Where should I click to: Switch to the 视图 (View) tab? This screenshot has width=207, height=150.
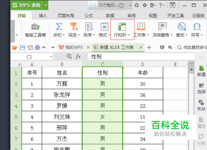[x=153, y=16]
